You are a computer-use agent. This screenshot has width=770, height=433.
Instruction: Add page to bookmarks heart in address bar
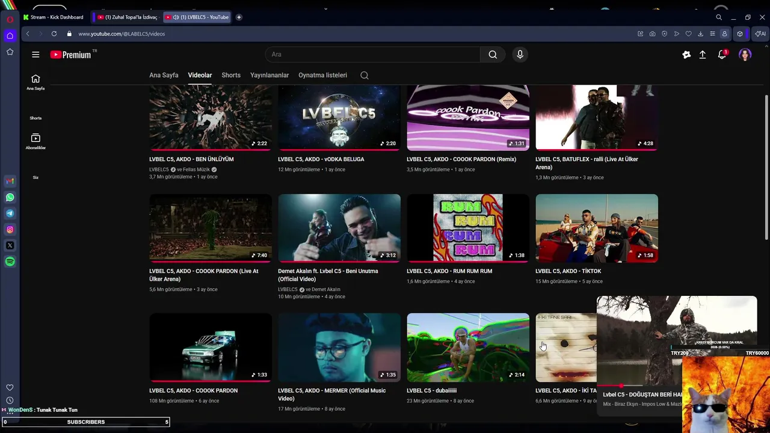[688, 34]
